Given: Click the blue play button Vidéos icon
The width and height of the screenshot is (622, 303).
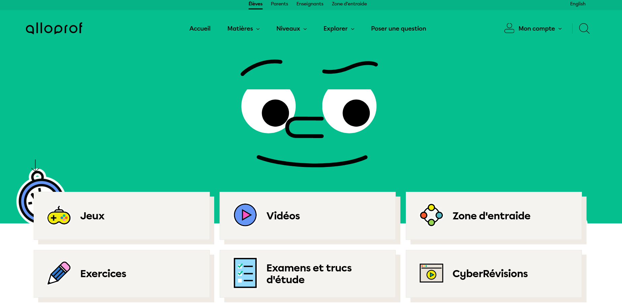Looking at the screenshot, I should tap(245, 215).
